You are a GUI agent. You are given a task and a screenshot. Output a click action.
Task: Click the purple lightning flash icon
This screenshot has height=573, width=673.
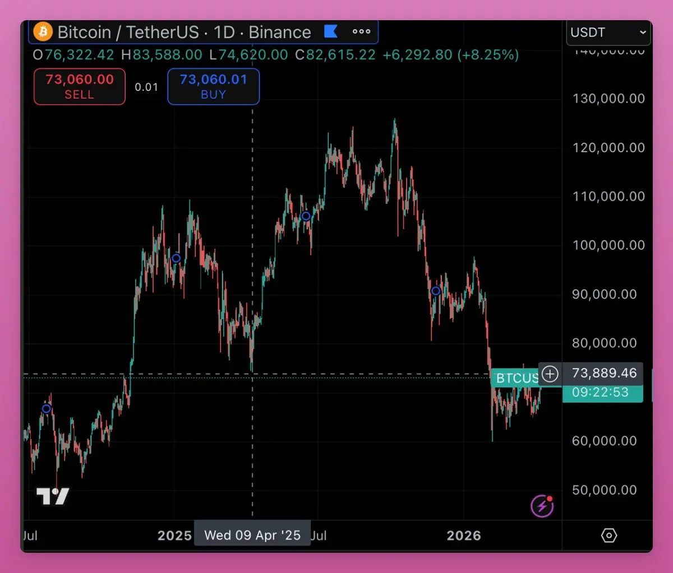(542, 506)
